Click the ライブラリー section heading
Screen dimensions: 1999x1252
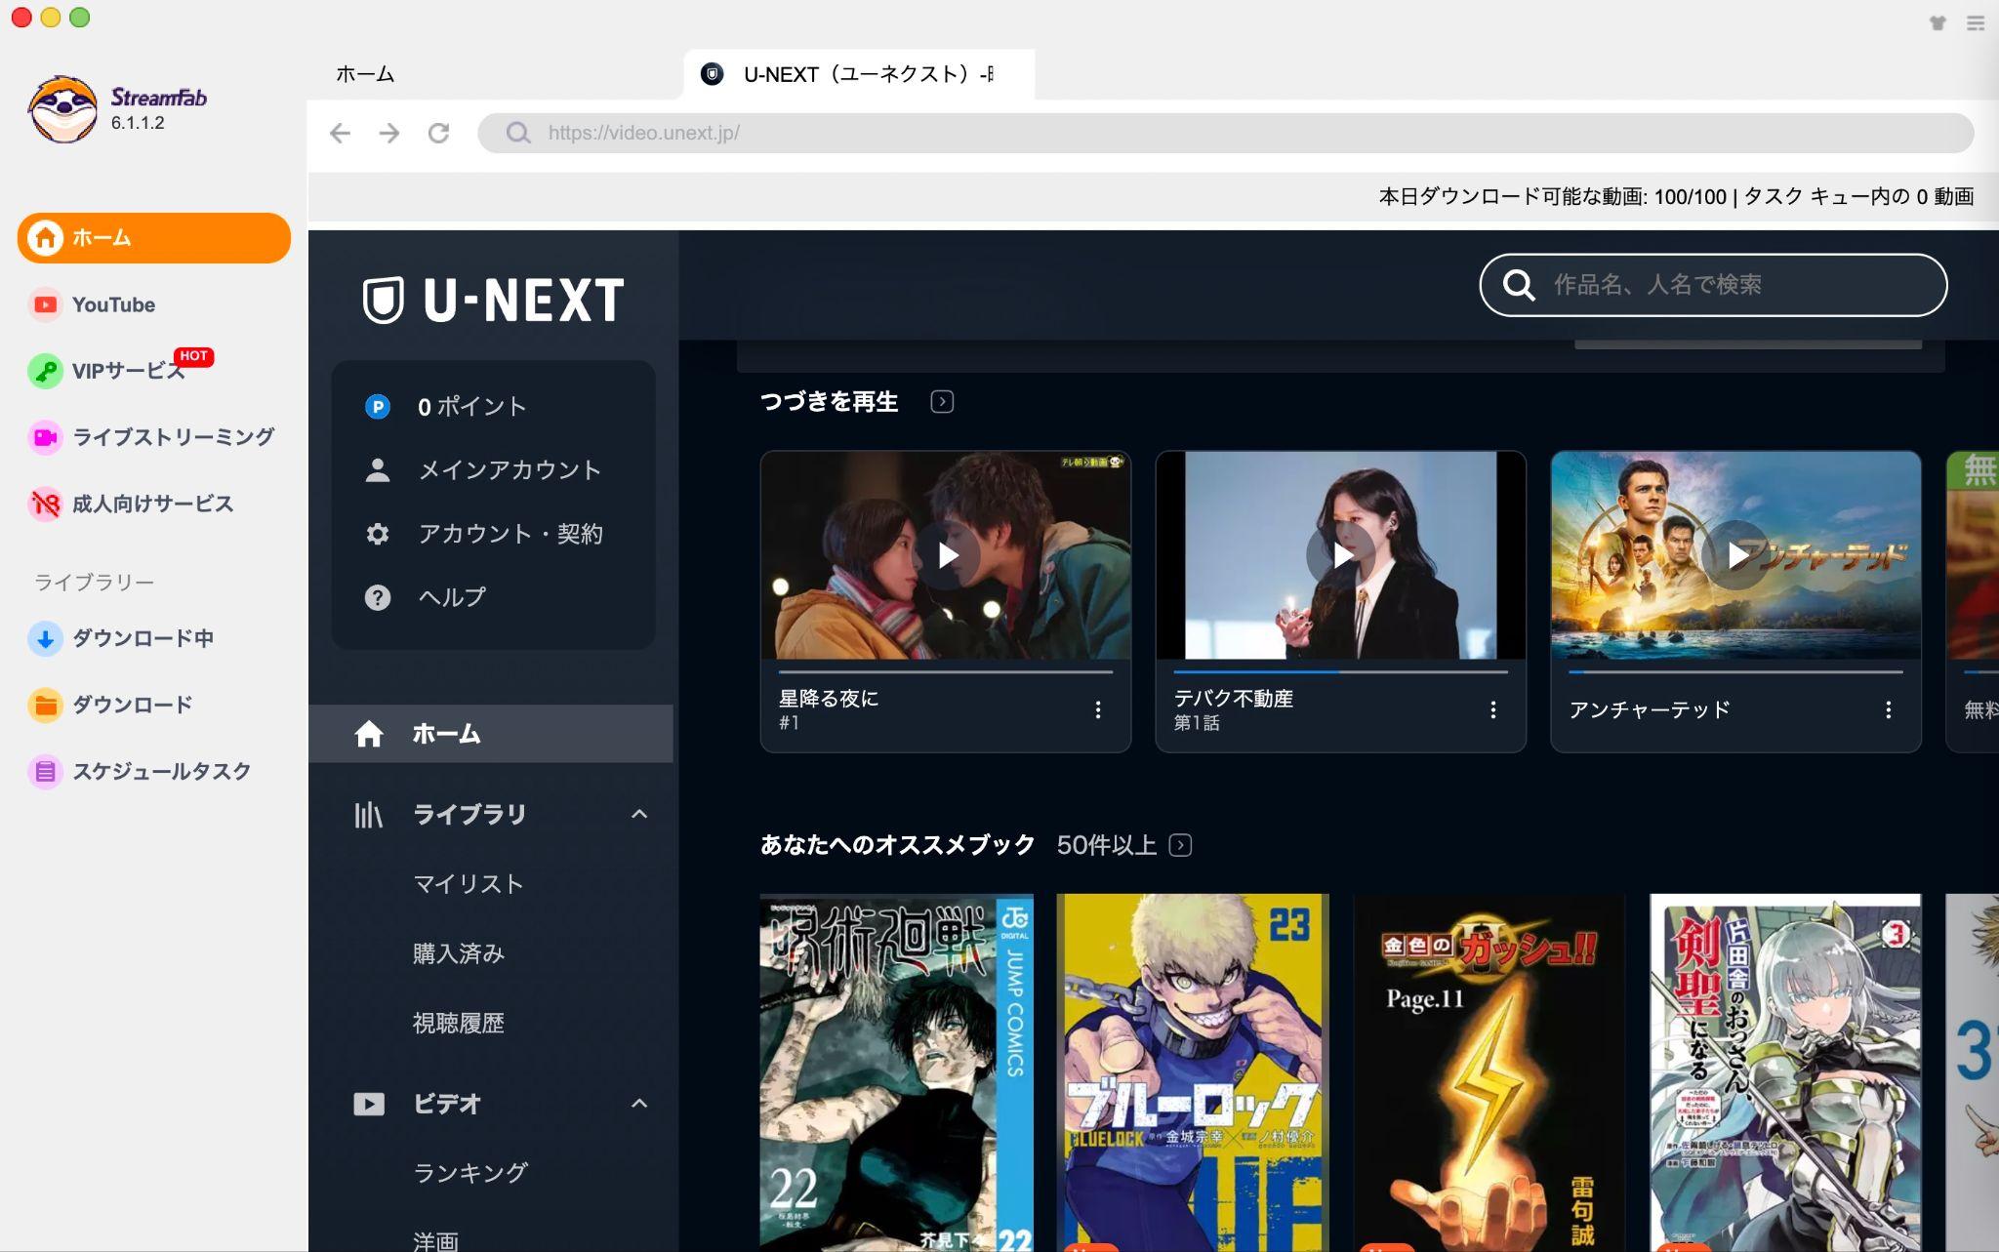[x=95, y=583]
